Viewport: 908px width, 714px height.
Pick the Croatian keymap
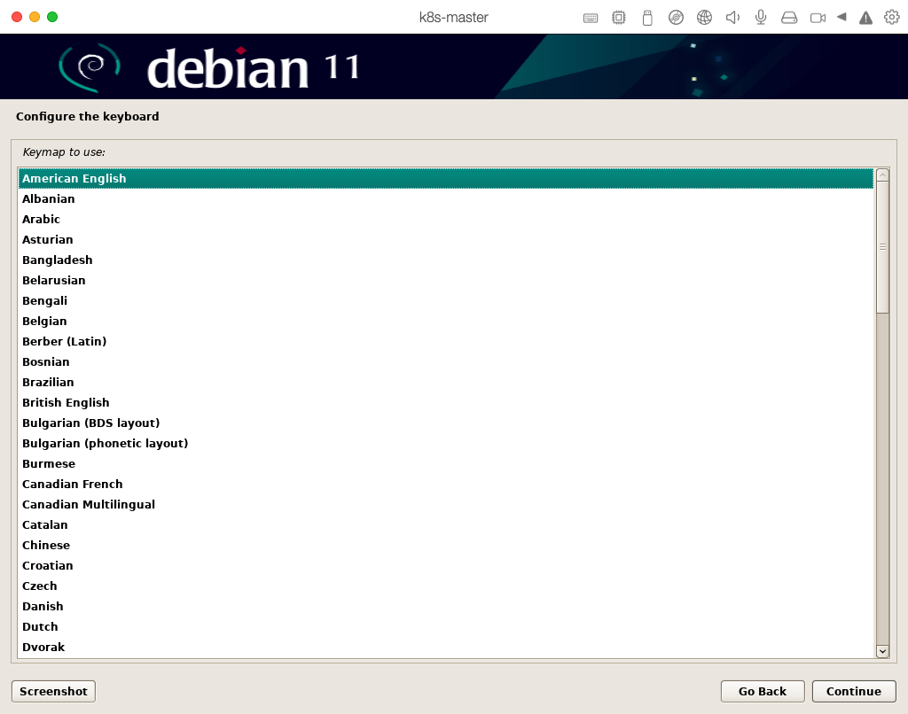tap(445, 565)
